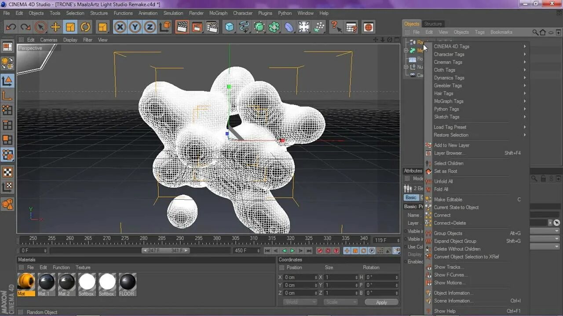563x316 pixels.
Task: Toggle Z axis lock
Action: click(x=150, y=27)
